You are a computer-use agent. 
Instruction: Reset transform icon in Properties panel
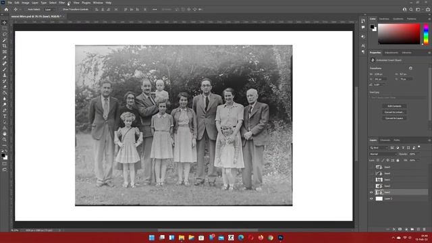[411, 68]
